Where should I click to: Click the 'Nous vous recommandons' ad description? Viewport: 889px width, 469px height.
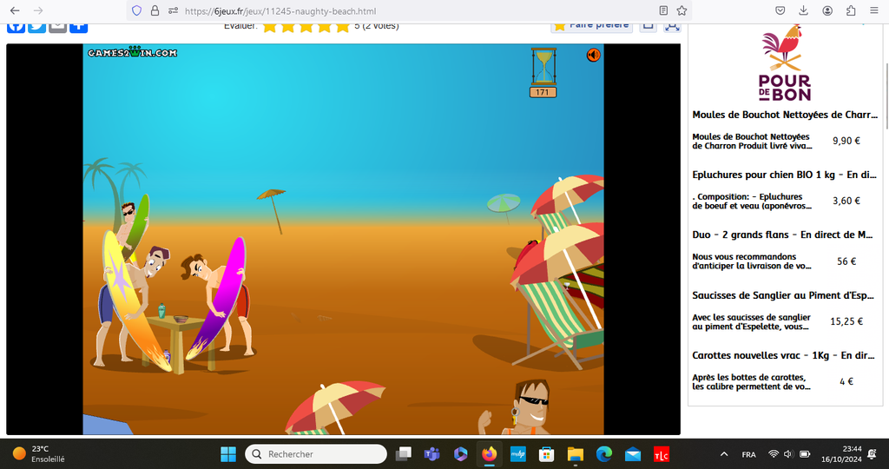pyautogui.click(x=751, y=261)
